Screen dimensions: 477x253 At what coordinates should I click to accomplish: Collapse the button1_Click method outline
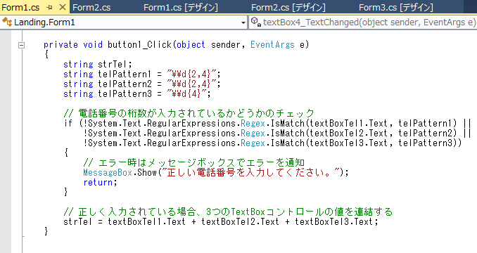pos(21,45)
